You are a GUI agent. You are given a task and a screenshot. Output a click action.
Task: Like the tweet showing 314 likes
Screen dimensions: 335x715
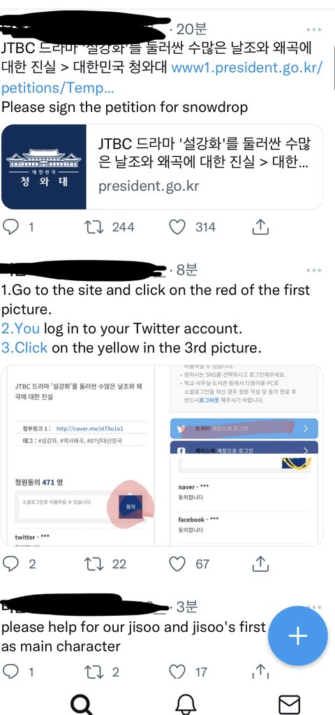(x=177, y=226)
